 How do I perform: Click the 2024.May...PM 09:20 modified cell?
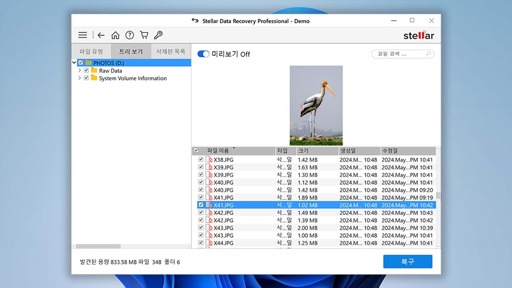408,190
